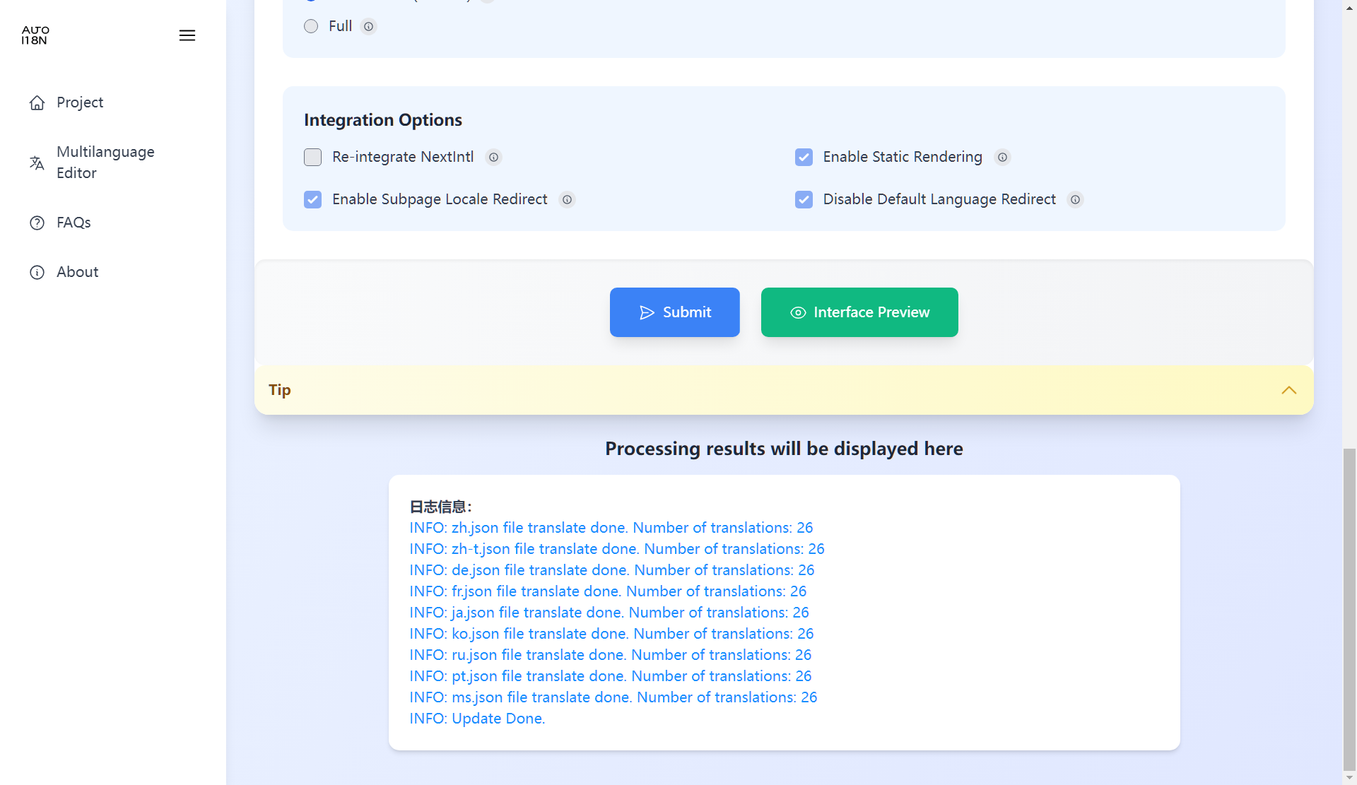Open About section icon
This screenshot has width=1357, height=785.
37,272
